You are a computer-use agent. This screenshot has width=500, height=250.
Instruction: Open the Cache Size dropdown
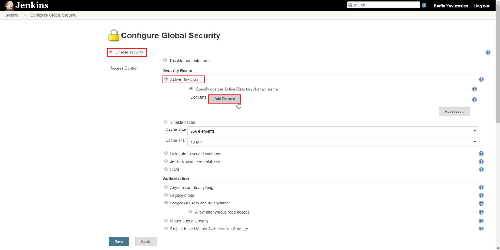point(332,131)
